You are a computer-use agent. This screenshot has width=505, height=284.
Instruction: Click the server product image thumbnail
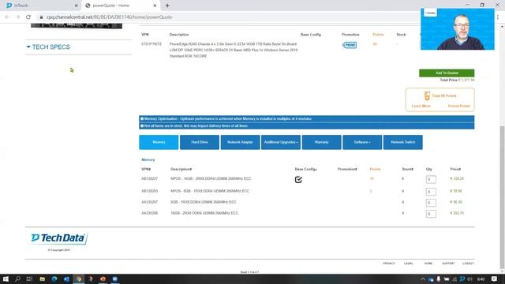(77, 26)
